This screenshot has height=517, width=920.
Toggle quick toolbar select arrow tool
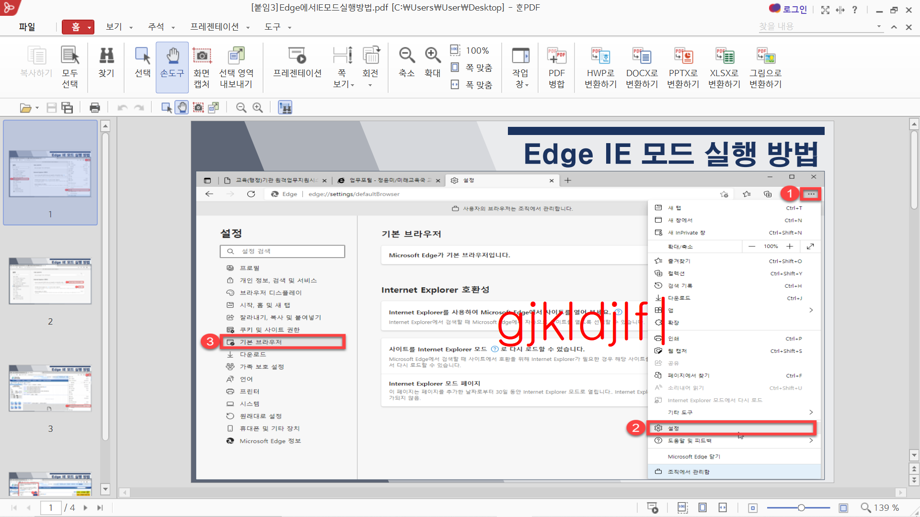(166, 108)
